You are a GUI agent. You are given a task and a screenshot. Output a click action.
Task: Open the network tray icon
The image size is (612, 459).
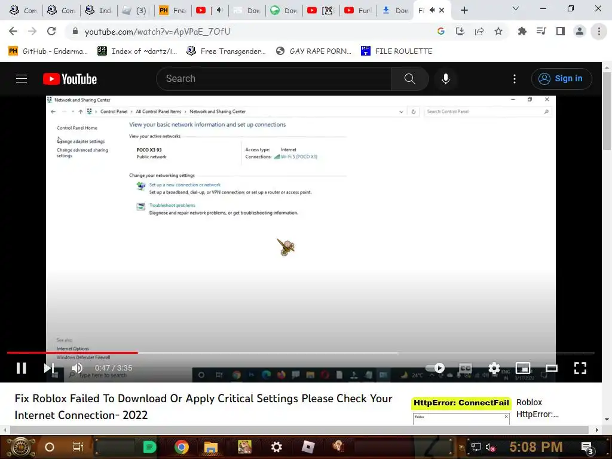[476, 447]
